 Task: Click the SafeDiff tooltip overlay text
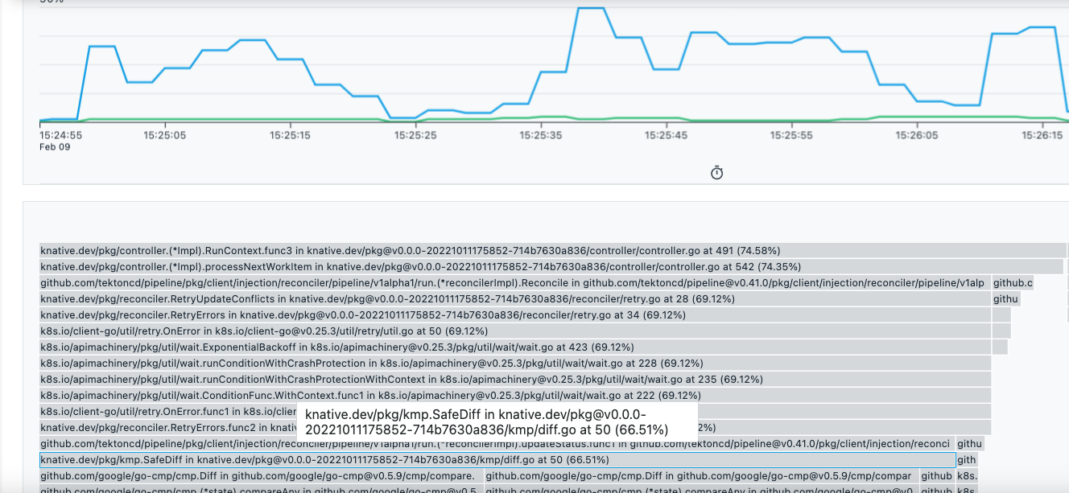tap(491, 421)
